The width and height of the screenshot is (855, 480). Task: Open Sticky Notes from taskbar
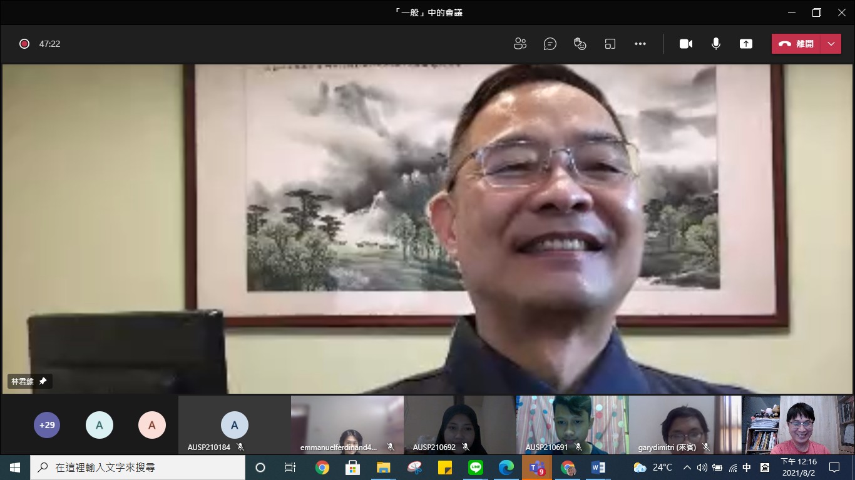(444, 467)
